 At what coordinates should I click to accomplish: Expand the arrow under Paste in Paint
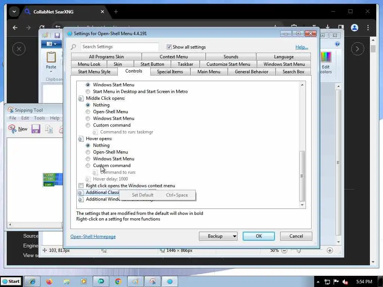tap(51, 72)
